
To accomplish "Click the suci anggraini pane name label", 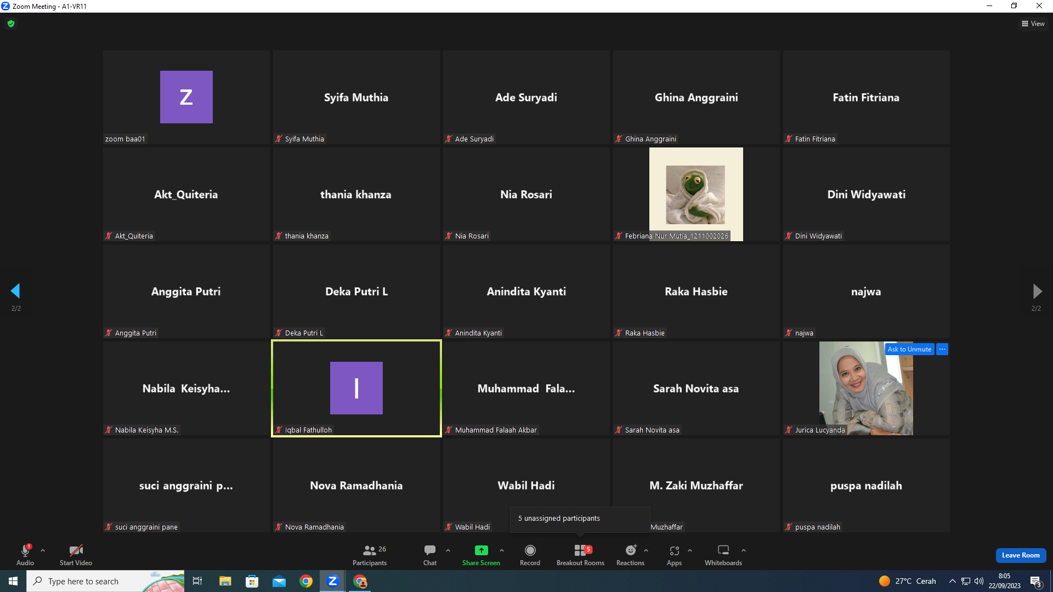I will (146, 527).
